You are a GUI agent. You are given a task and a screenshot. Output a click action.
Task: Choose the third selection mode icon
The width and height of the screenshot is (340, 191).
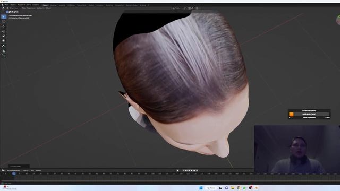[x=12, y=12]
